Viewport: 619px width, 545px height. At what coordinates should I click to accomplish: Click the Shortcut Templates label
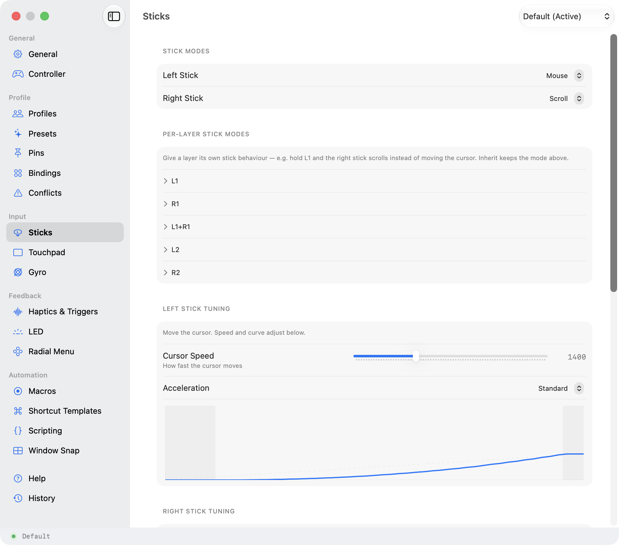[65, 411]
